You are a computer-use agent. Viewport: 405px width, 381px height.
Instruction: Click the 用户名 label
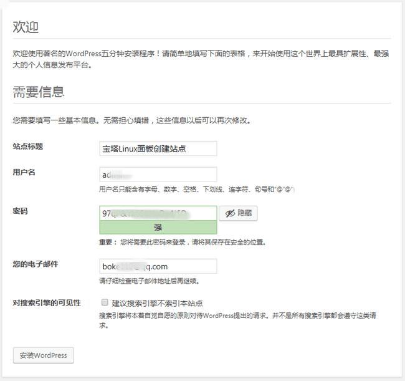tap(24, 172)
